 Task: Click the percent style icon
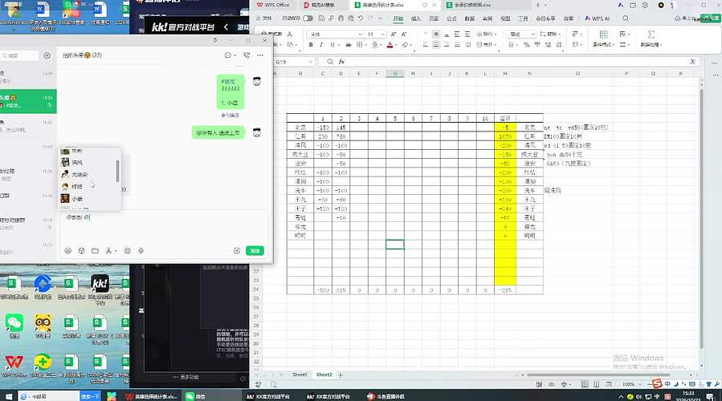pyautogui.click(x=526, y=45)
